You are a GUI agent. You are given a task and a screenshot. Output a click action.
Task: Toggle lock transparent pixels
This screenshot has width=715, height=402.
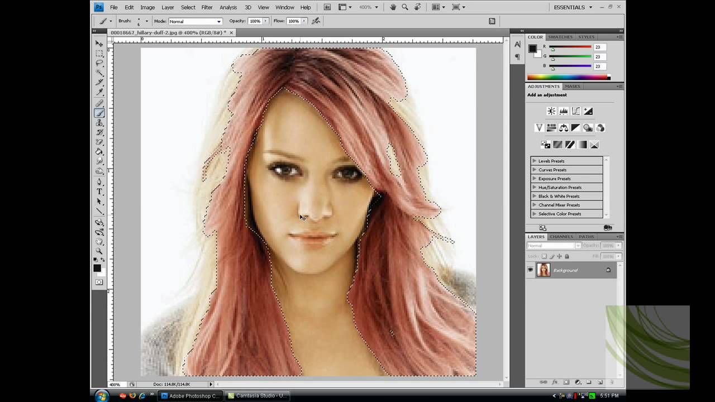pos(544,256)
